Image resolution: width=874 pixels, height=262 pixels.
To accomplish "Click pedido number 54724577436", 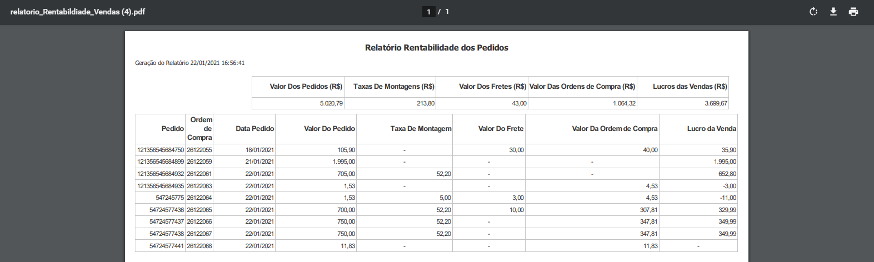I will 167,210.
